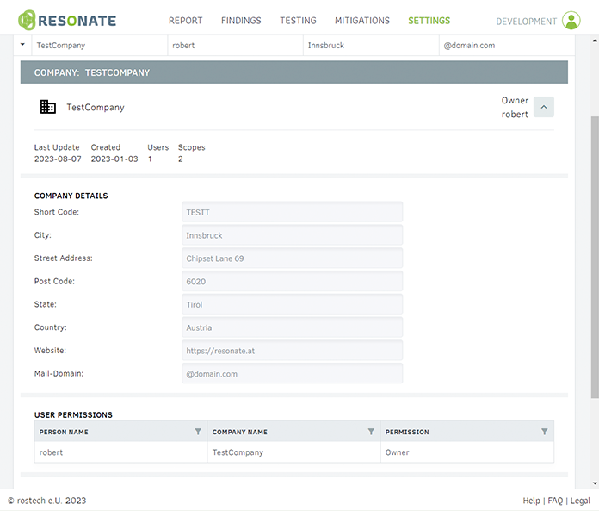Collapse the TestCompany card with chevron button
This screenshot has width=599, height=517.
point(544,107)
